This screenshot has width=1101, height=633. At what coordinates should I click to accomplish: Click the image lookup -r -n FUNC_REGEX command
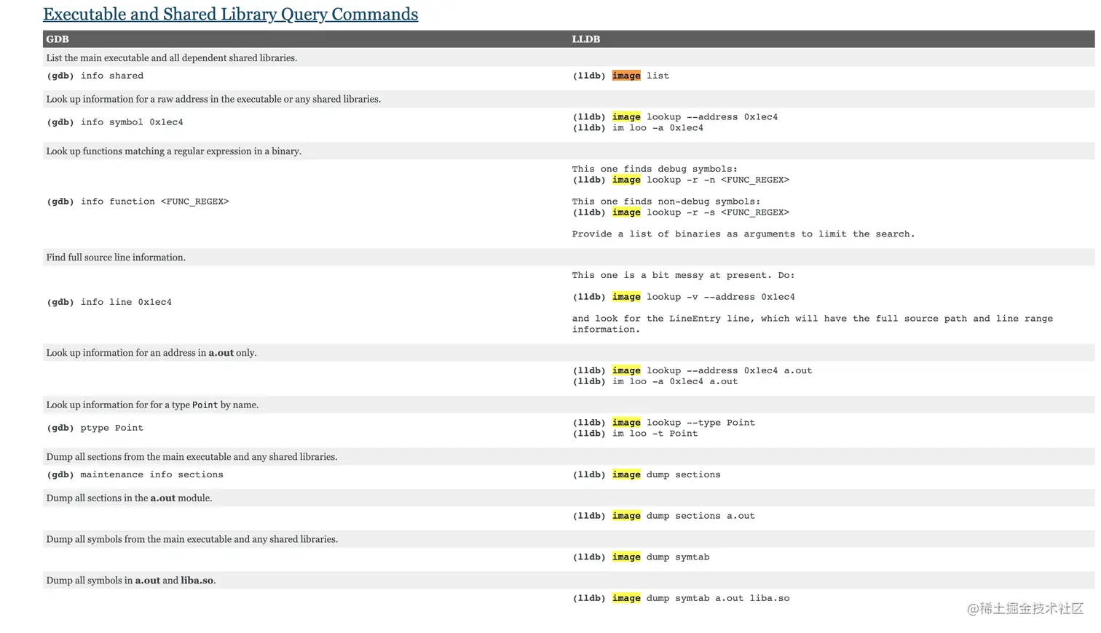point(681,180)
